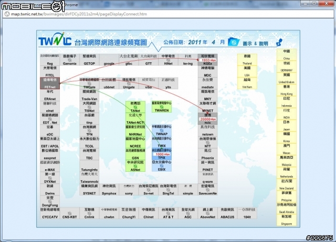Select the EDT.Net network node
Image resolution: width=336 pixels, height=242 pixels.
(50, 119)
